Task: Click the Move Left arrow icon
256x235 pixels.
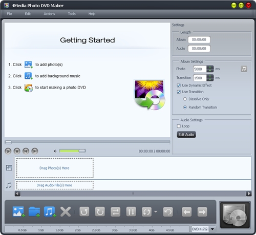Action: click(186, 212)
